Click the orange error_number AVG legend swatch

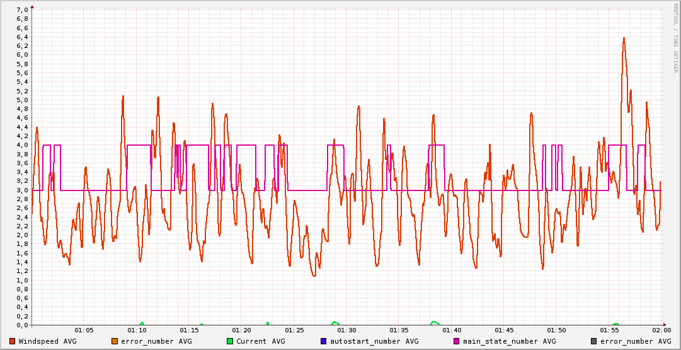pyautogui.click(x=115, y=341)
